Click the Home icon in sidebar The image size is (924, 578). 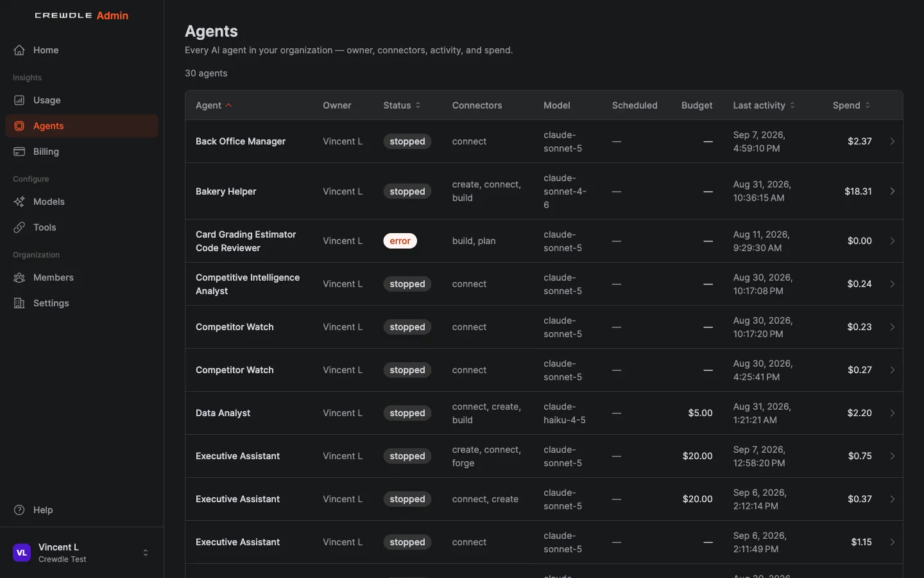pyautogui.click(x=19, y=50)
